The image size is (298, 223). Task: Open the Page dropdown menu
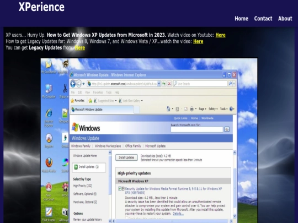point(203,109)
